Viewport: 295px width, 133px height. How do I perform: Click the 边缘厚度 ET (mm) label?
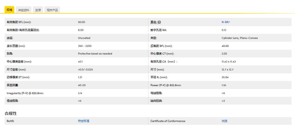(18, 77)
